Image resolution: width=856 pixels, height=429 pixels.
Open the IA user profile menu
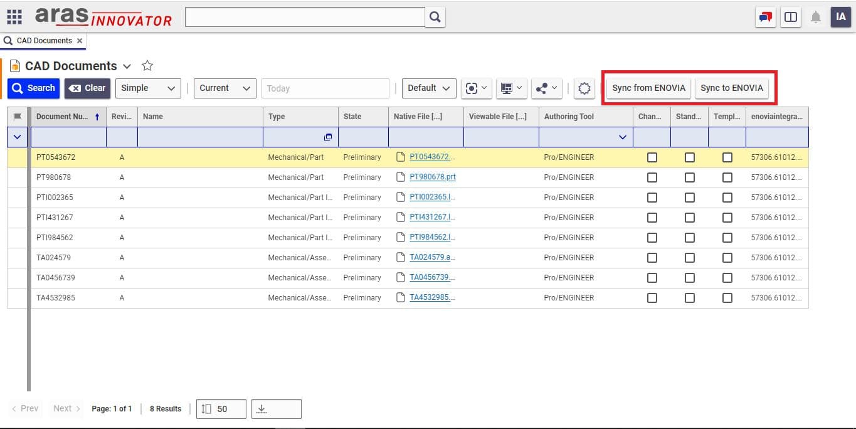pyautogui.click(x=841, y=17)
